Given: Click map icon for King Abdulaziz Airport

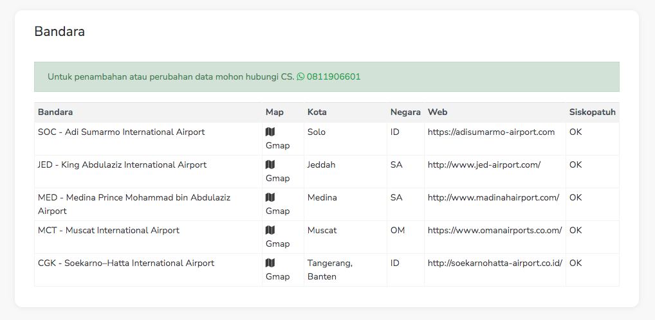Looking at the screenshot, I should click(x=270, y=164).
